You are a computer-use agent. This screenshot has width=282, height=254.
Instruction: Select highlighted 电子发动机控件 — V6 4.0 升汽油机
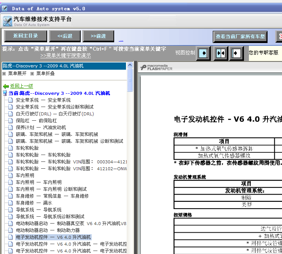53,237
